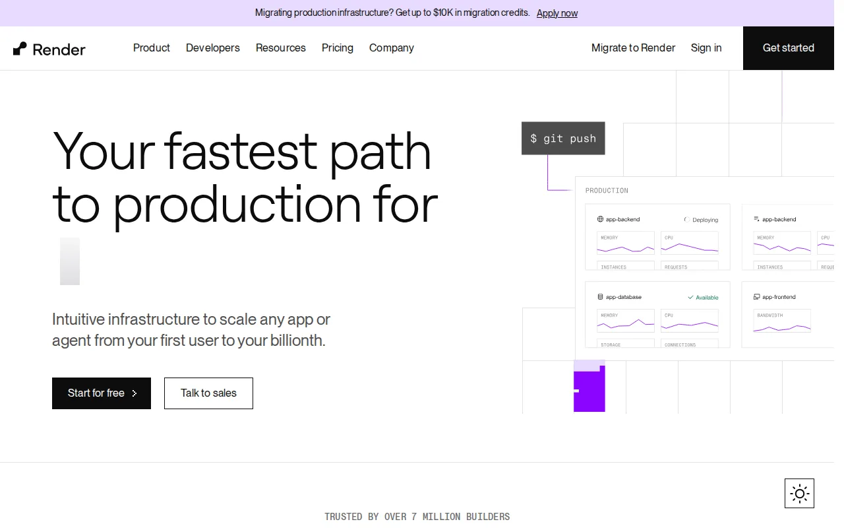Image resolution: width=844 pixels, height=528 pixels.
Task: Open the Developers menu
Action: (x=213, y=48)
